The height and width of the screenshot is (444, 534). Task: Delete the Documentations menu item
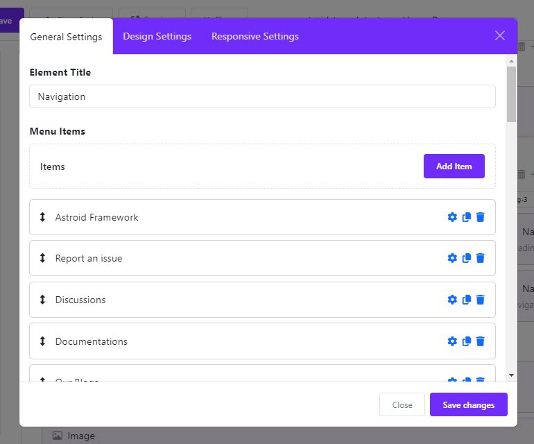click(x=480, y=341)
